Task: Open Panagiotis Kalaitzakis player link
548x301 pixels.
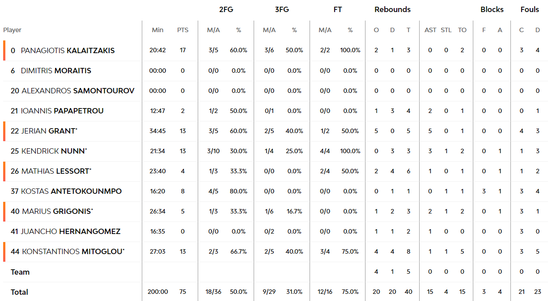Action: pos(68,50)
